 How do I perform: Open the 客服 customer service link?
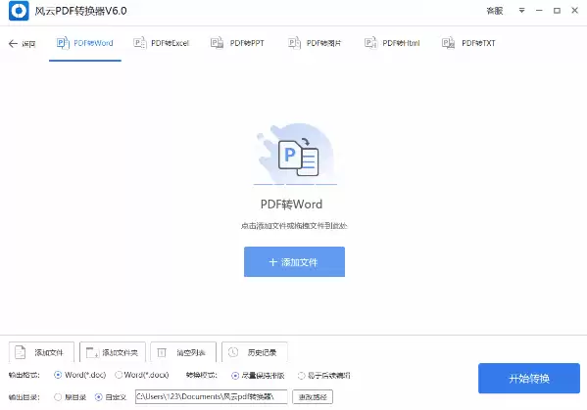[494, 11]
